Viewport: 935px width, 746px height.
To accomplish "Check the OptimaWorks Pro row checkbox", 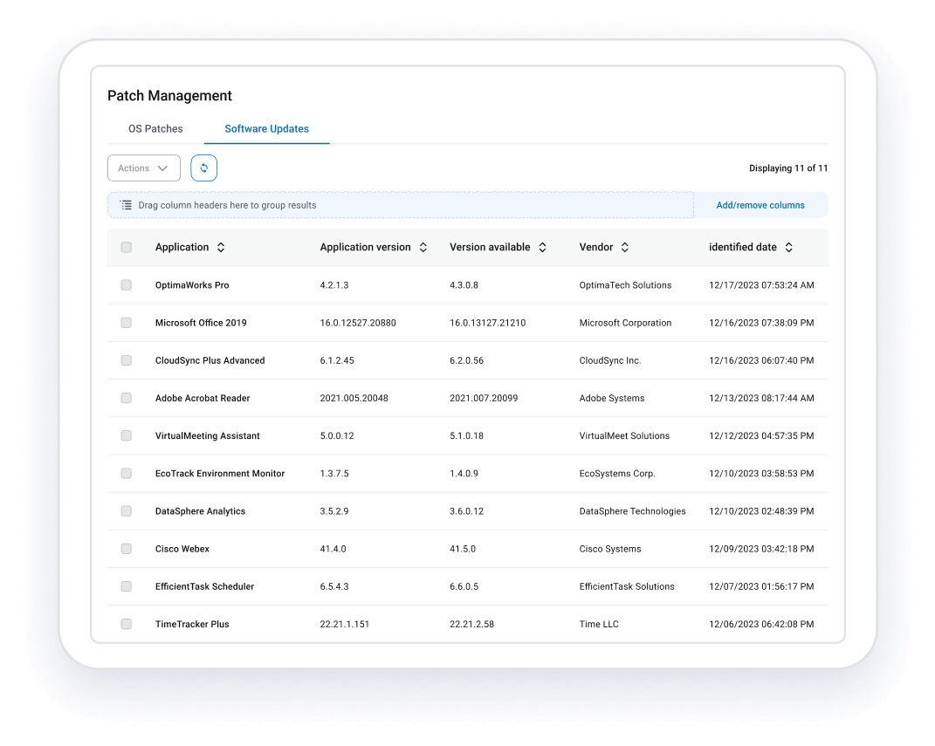I will (127, 285).
